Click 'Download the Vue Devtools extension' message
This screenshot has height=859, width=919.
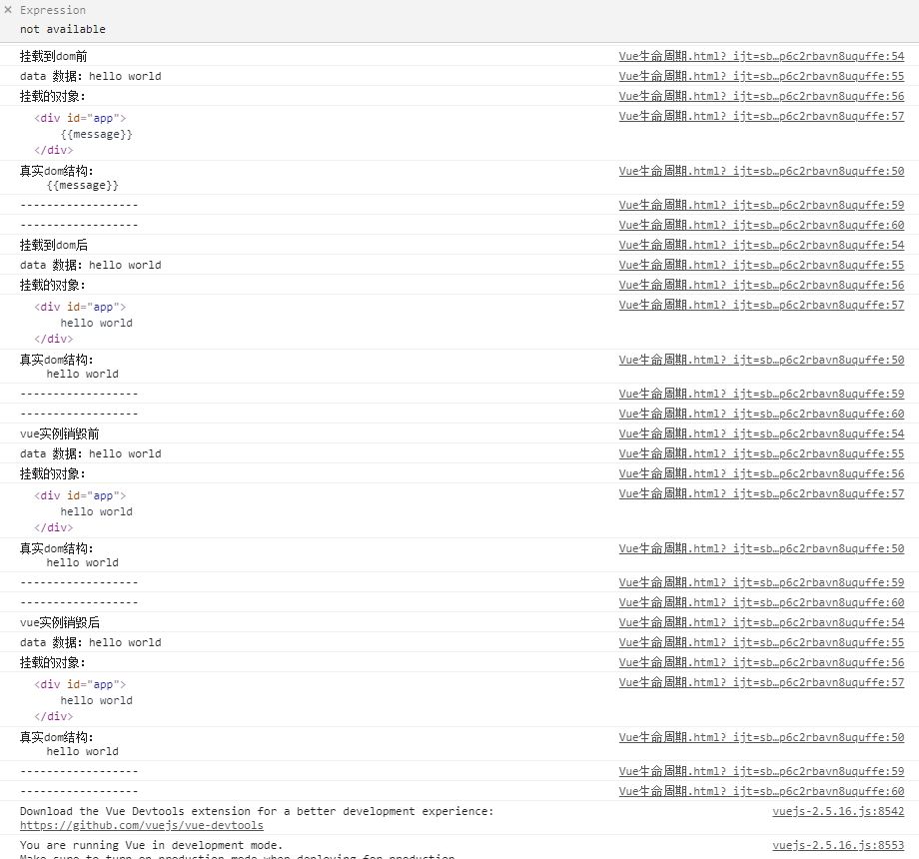pos(257,811)
